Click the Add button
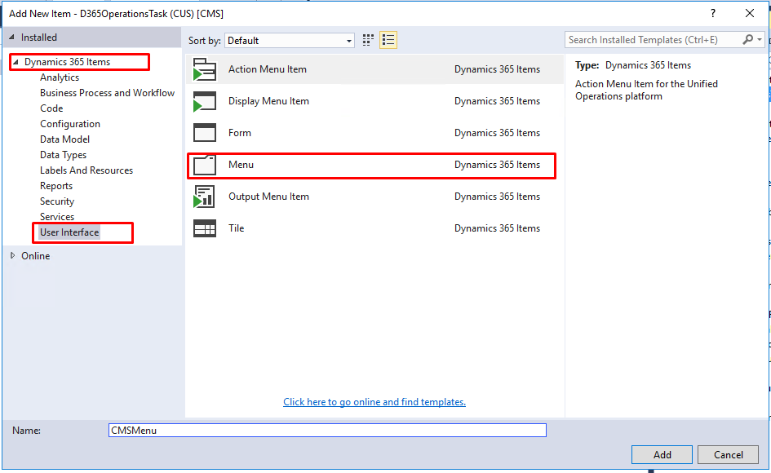 pos(662,455)
